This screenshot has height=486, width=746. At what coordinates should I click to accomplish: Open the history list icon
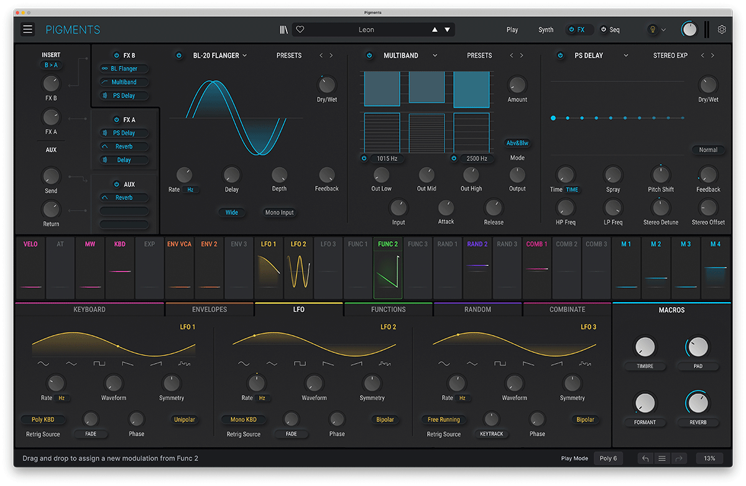662,458
